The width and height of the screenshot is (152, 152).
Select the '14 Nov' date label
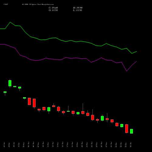[63, 144]
